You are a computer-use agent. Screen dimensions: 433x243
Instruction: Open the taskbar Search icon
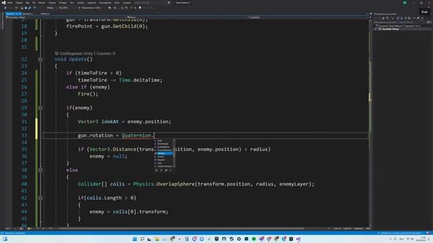point(142,239)
